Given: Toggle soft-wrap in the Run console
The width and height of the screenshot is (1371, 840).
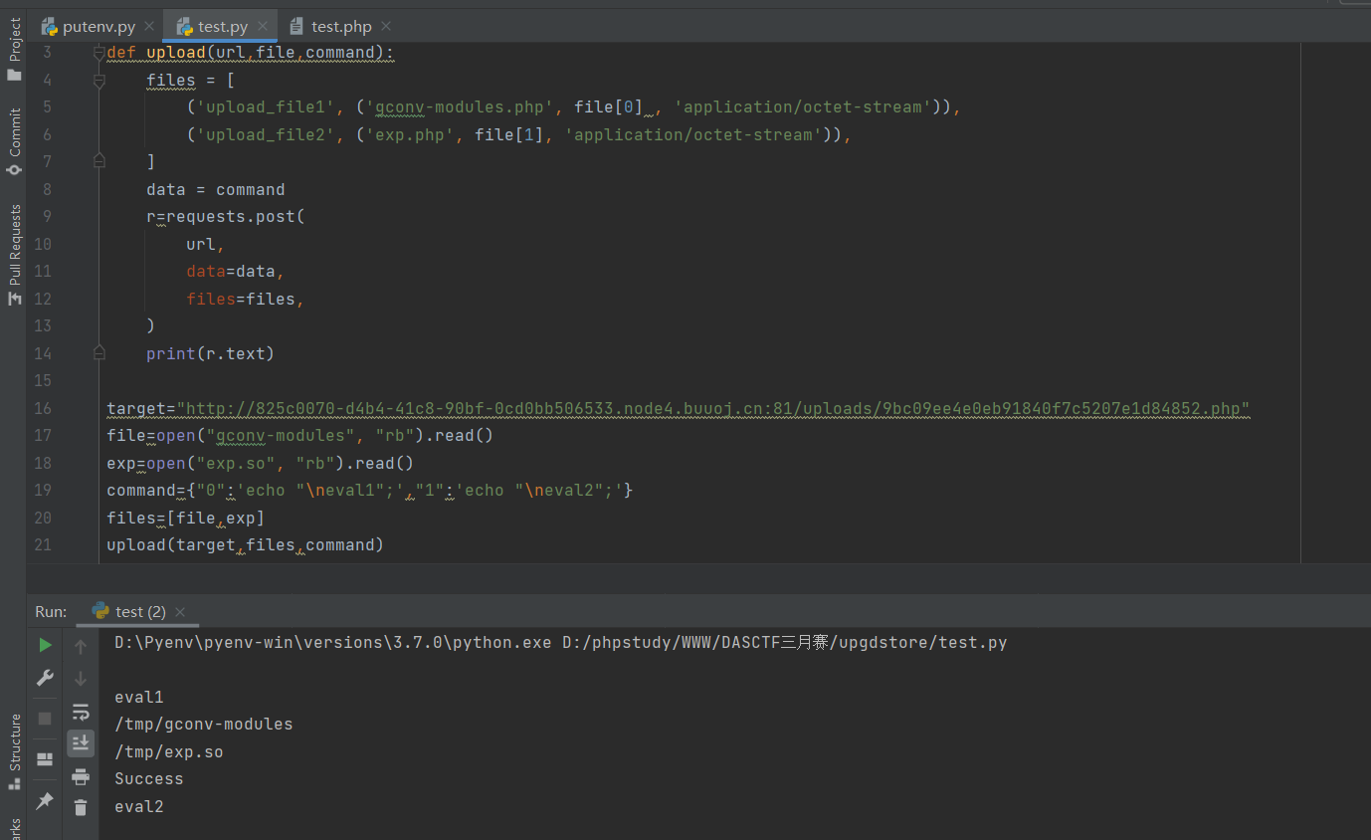Looking at the screenshot, I should tap(81, 712).
